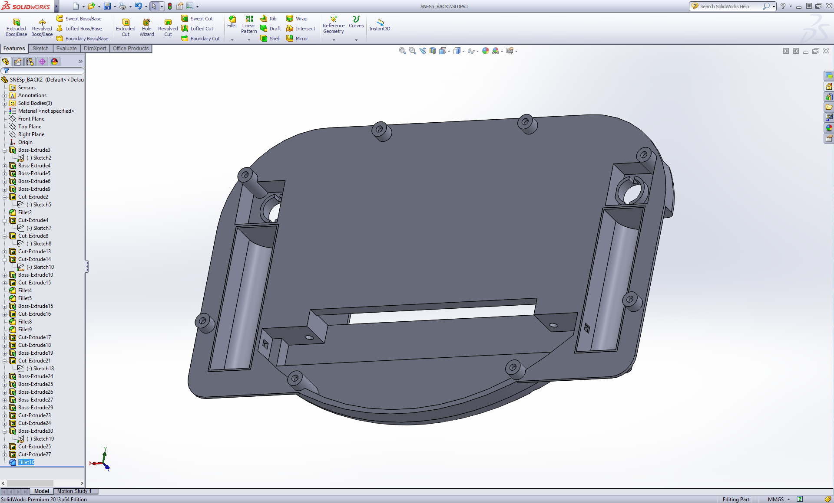Select the Model tab at bottom

(x=42, y=491)
